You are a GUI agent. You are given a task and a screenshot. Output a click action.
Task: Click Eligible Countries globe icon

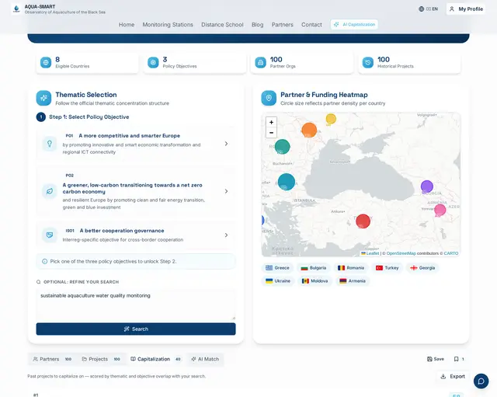point(46,62)
